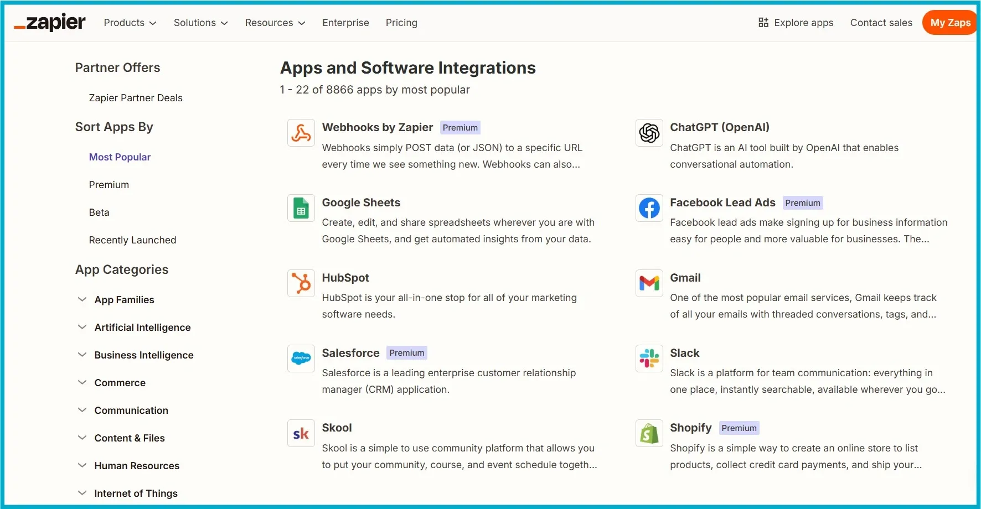981x509 pixels.
Task: Open the Google Sheets app icon
Action: coord(301,207)
